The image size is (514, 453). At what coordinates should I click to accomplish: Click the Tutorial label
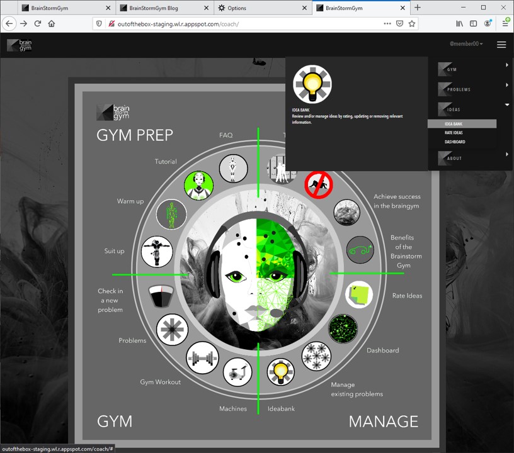coord(166,161)
